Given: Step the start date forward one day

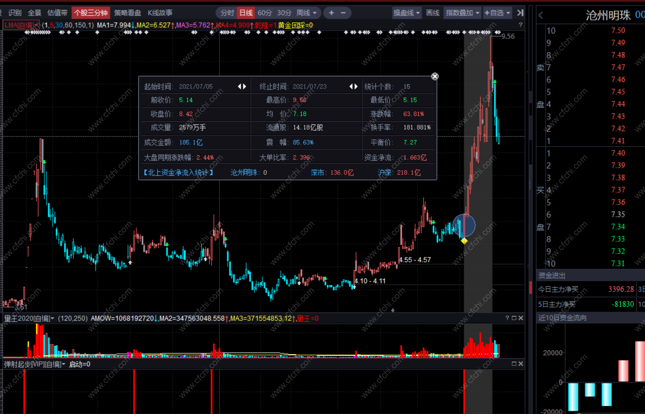Looking at the screenshot, I should (244, 86).
